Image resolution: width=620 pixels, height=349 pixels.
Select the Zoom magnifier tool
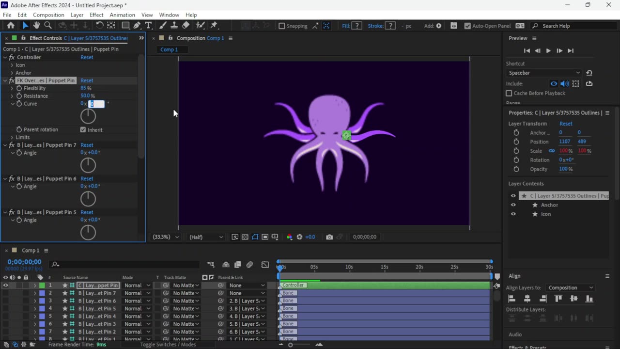[x=48, y=26]
